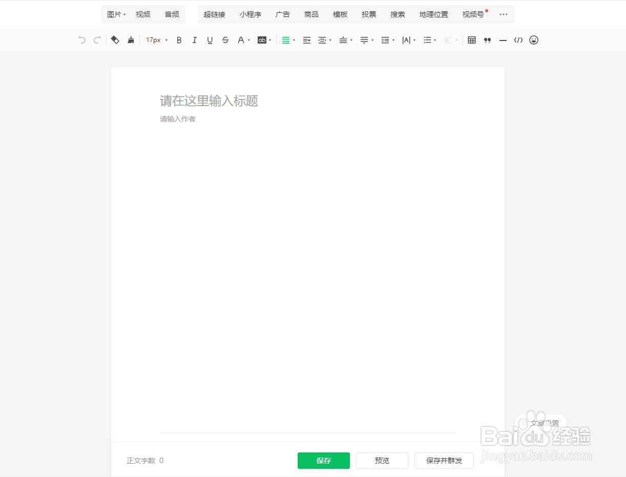626x477 pixels.
Task: Open the 超链接 insert panel
Action: pos(214,14)
